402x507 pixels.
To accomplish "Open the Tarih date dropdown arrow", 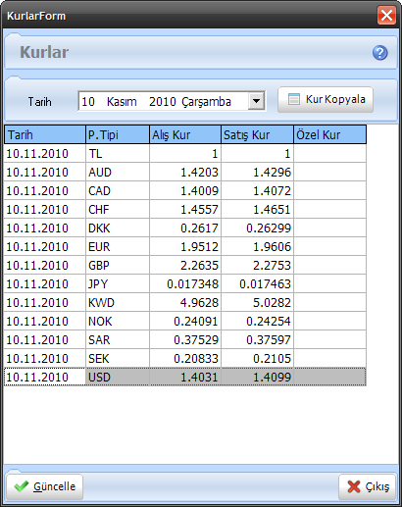I will pyautogui.click(x=256, y=101).
